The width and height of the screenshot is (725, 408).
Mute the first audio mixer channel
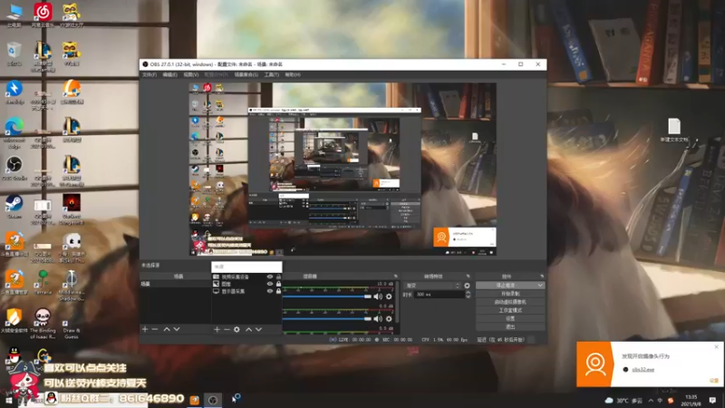[x=378, y=296]
